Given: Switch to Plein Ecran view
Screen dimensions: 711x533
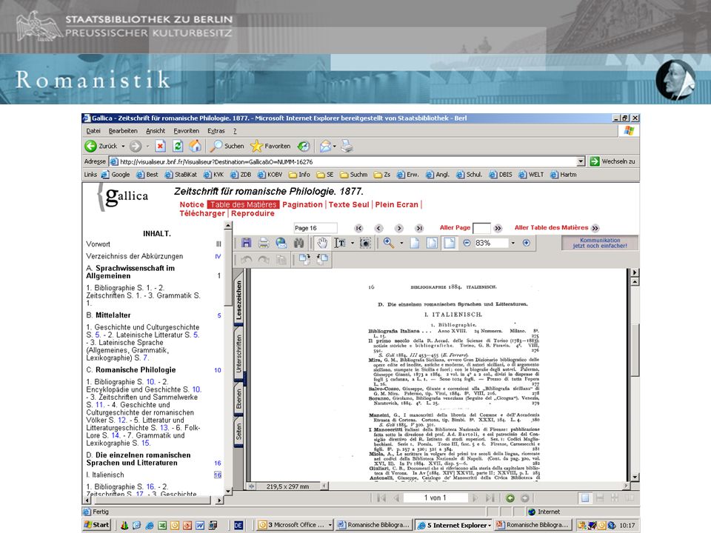Looking at the screenshot, I should coord(397,204).
